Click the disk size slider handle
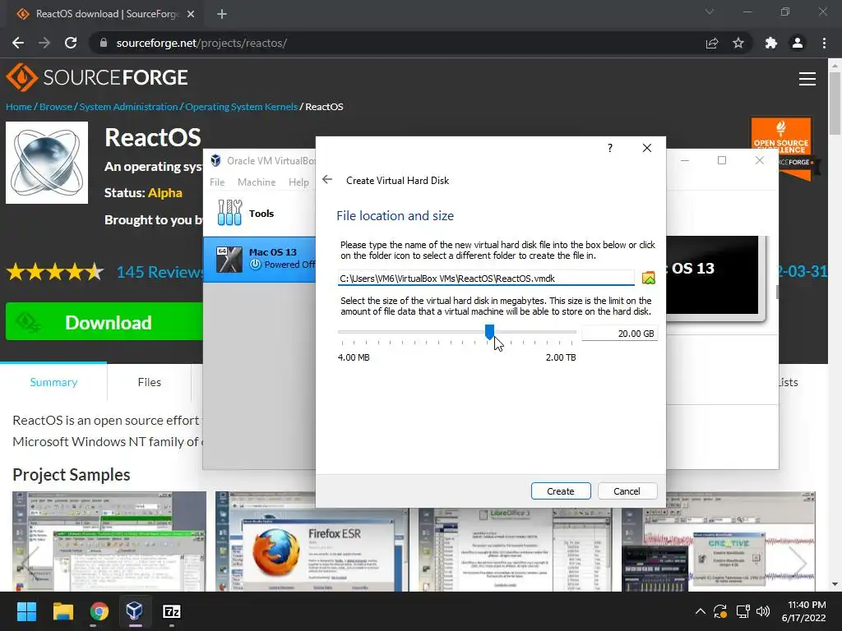 point(489,332)
